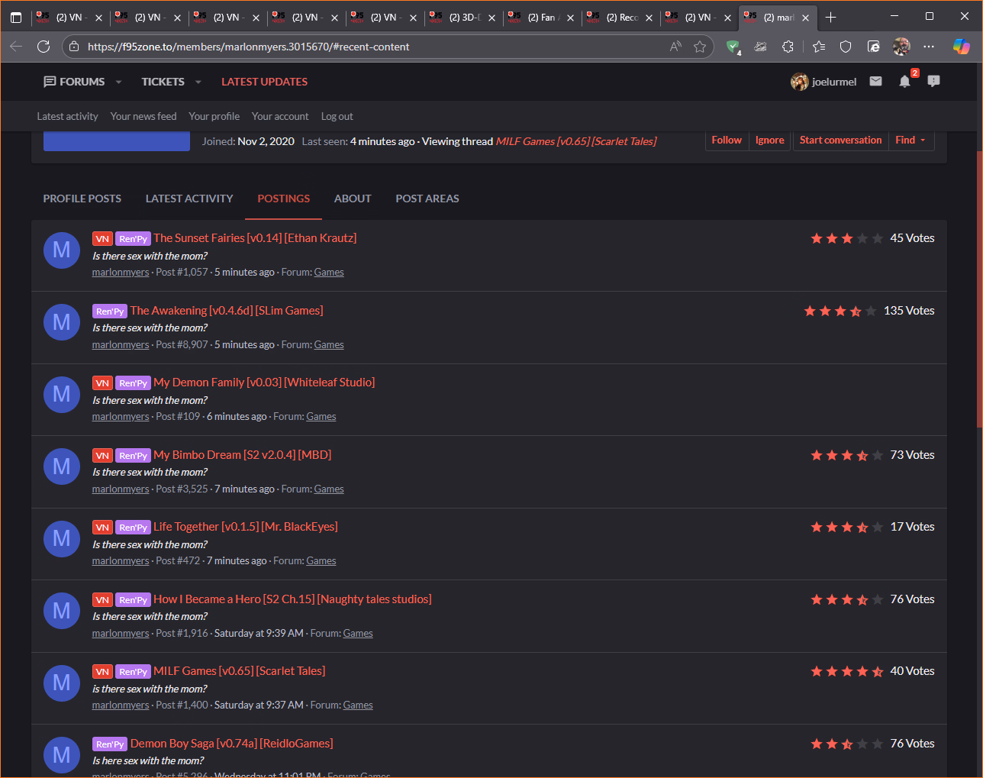Click the address bar URL field
This screenshot has height=778, width=983.
366,47
